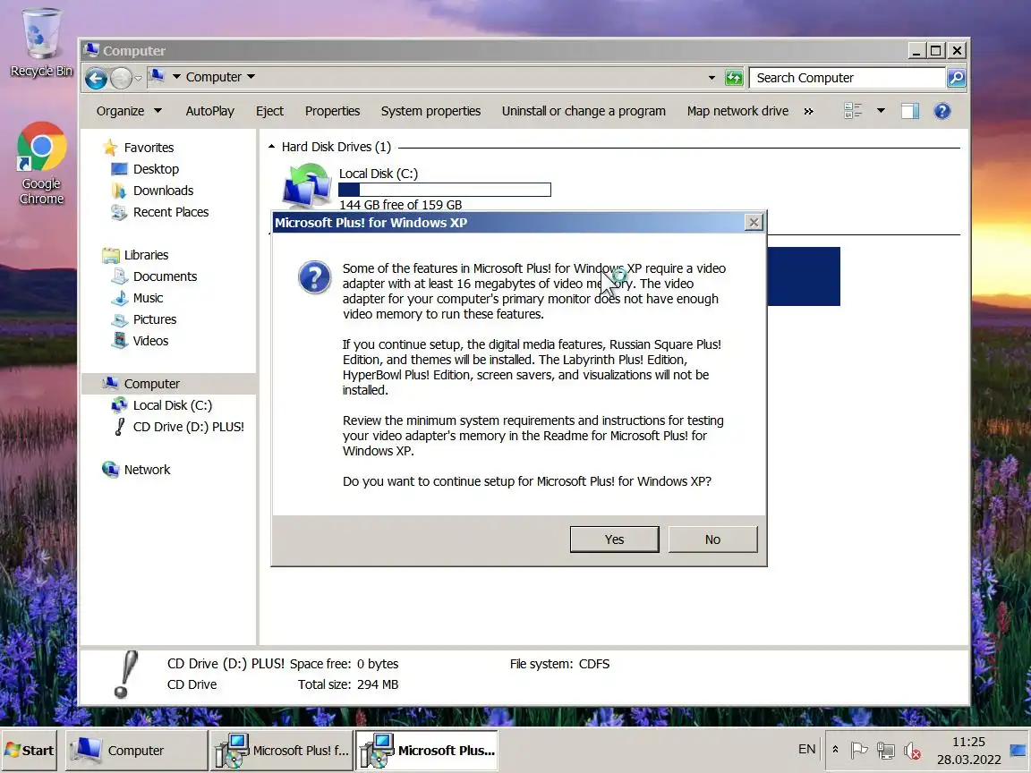Open Action Center flag icon

click(x=859, y=750)
